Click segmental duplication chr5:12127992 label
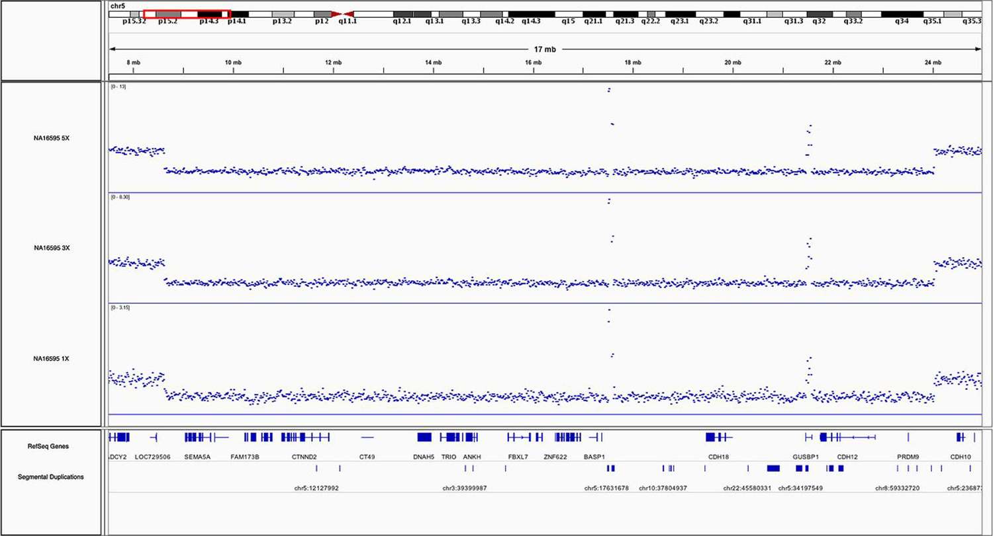Screen dimensions: 993x536 pyautogui.click(x=316, y=489)
